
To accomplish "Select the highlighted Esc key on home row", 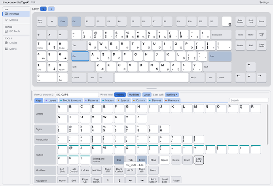I will pyautogui.click(x=80, y=56).
